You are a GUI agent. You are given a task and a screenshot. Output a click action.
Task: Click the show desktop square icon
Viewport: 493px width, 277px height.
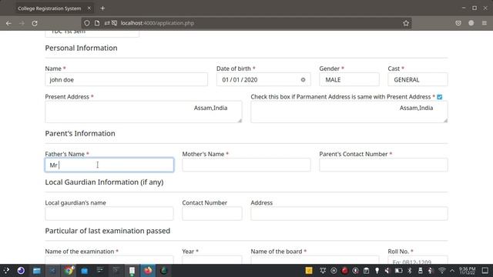485,270
